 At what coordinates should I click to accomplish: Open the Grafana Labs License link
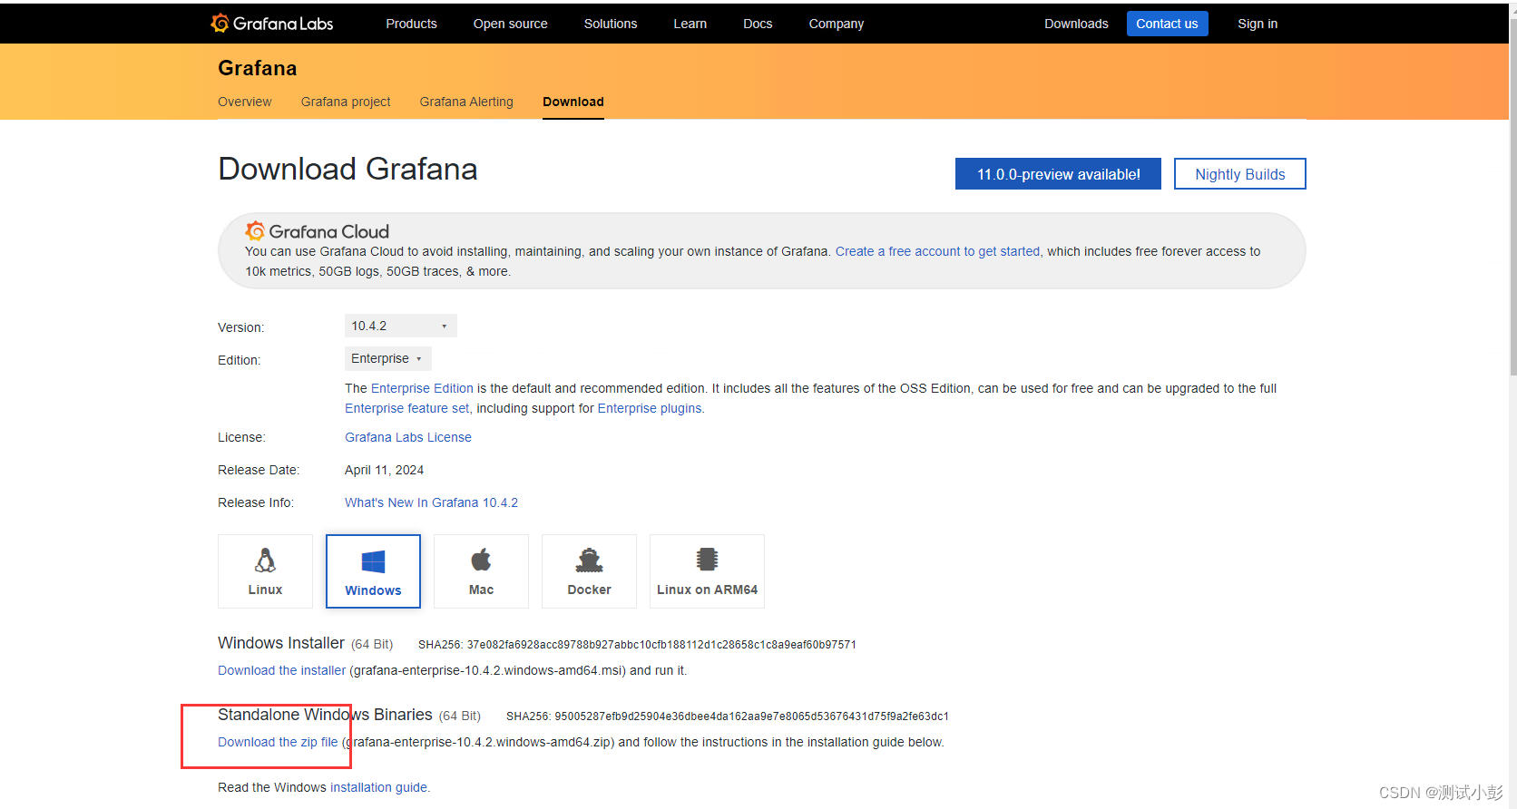tap(408, 437)
